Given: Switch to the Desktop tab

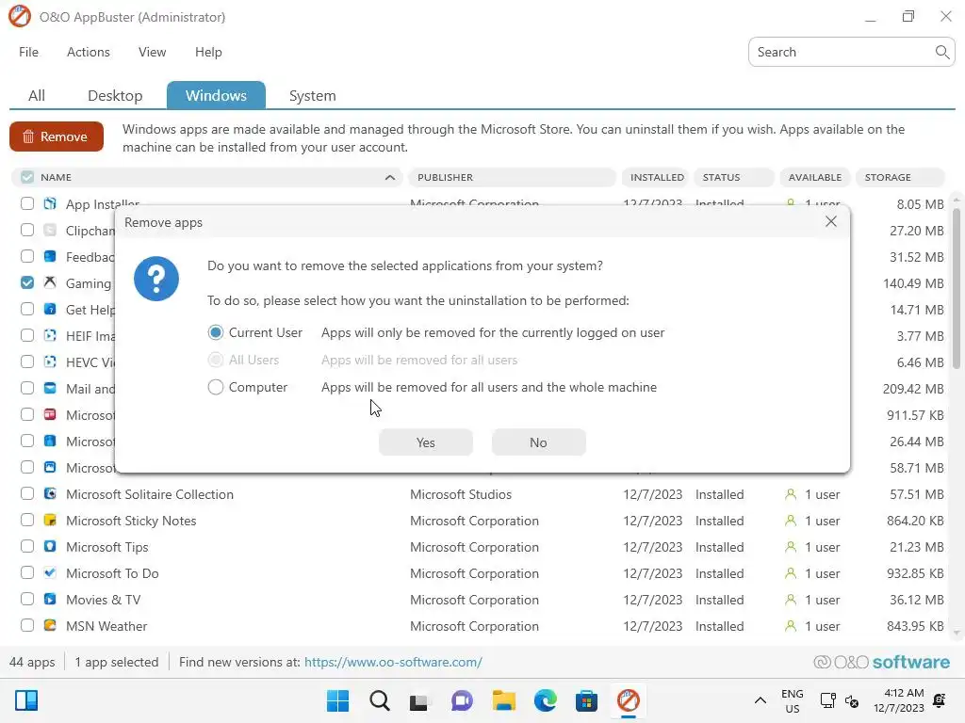Looking at the screenshot, I should (115, 95).
